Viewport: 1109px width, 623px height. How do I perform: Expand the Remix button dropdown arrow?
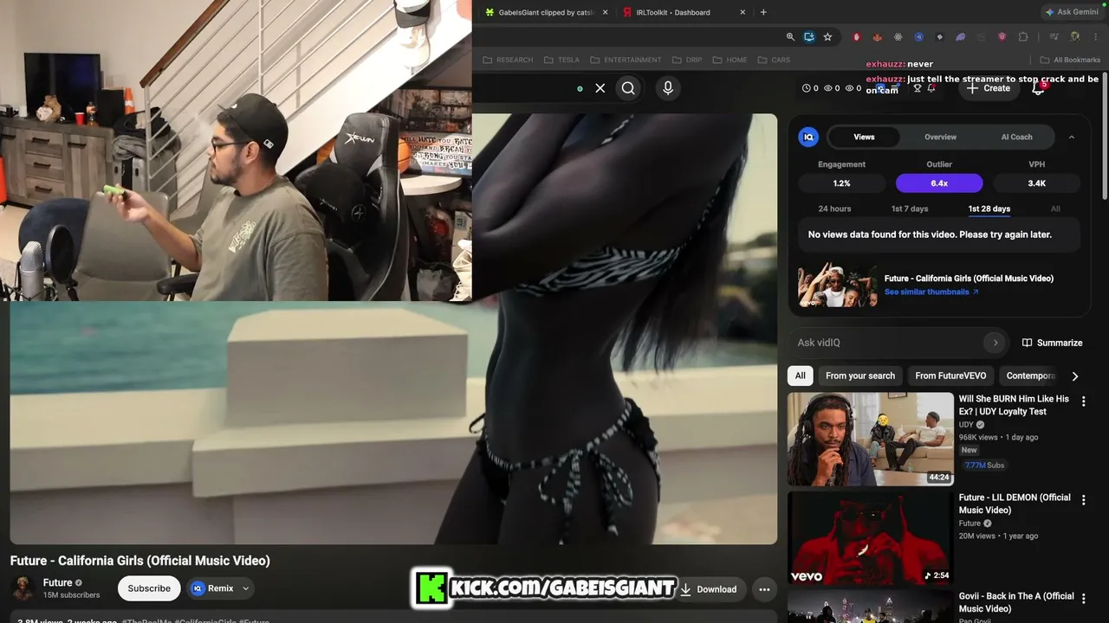[246, 588]
